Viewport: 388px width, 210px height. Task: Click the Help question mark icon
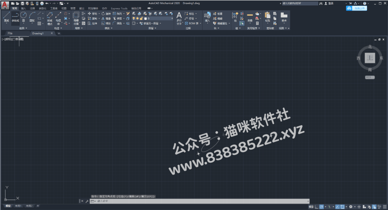(x=365, y=4)
